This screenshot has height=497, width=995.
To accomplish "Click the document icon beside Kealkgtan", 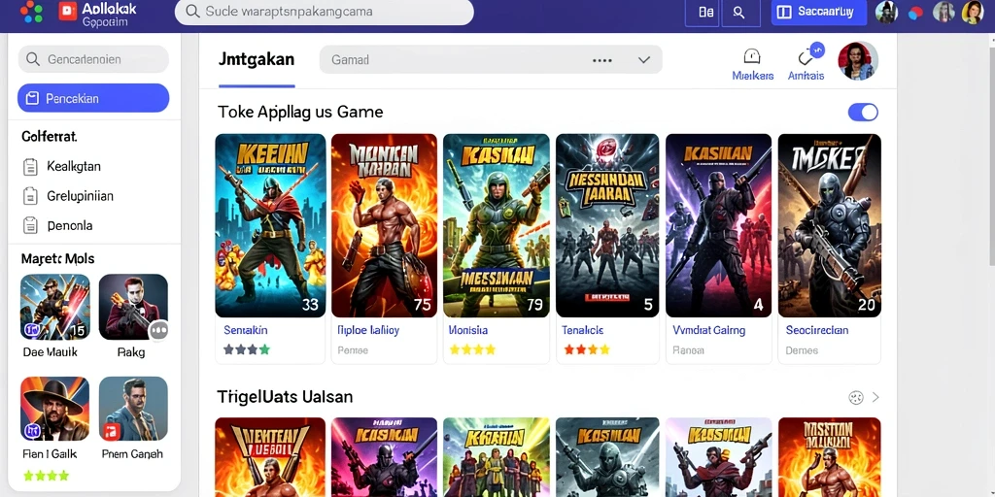I will [30, 167].
